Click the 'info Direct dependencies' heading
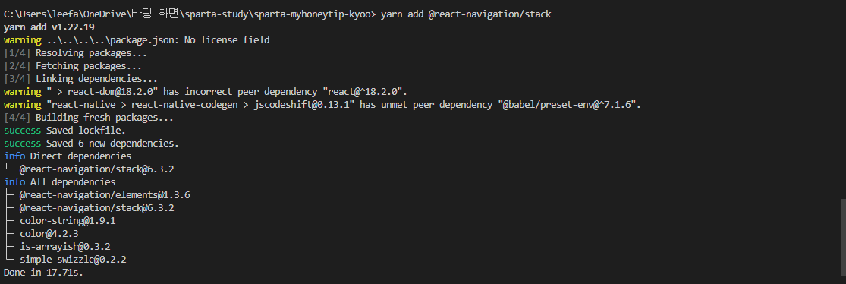Image resolution: width=846 pixels, height=284 pixels. coord(68,156)
